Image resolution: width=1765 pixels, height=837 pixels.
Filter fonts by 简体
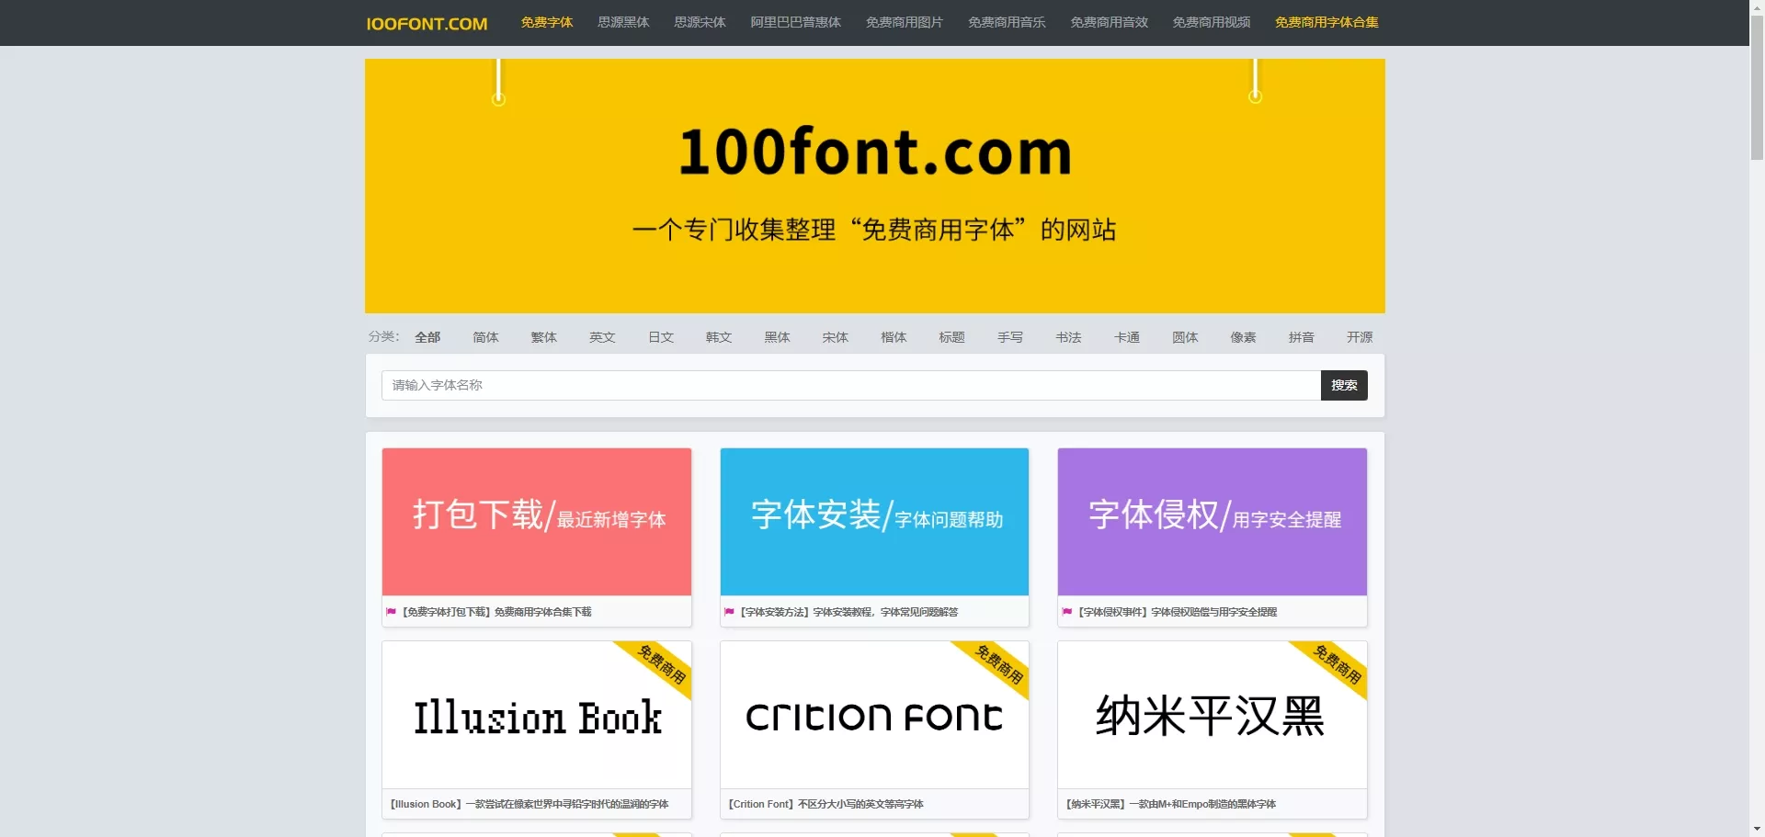[x=485, y=337]
